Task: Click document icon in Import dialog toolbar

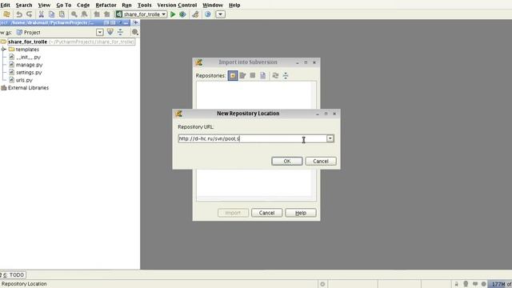Action: click(262, 76)
